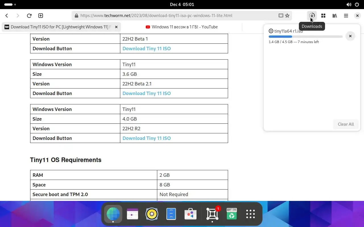Reload the current page
The width and height of the screenshot is (364, 227).
click(x=29, y=16)
